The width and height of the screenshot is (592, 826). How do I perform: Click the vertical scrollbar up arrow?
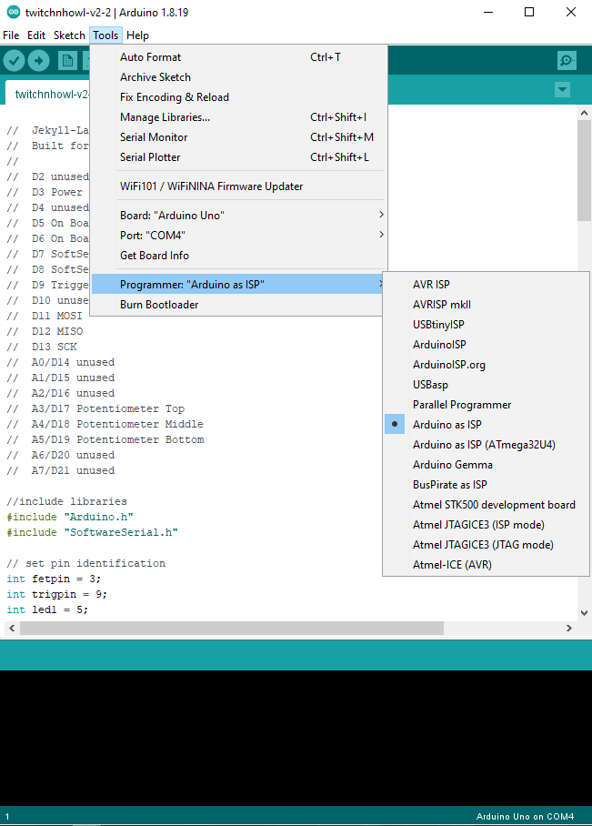584,113
